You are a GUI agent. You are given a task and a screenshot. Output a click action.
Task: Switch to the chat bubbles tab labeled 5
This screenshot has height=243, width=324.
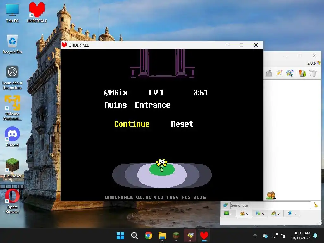tap(260, 214)
